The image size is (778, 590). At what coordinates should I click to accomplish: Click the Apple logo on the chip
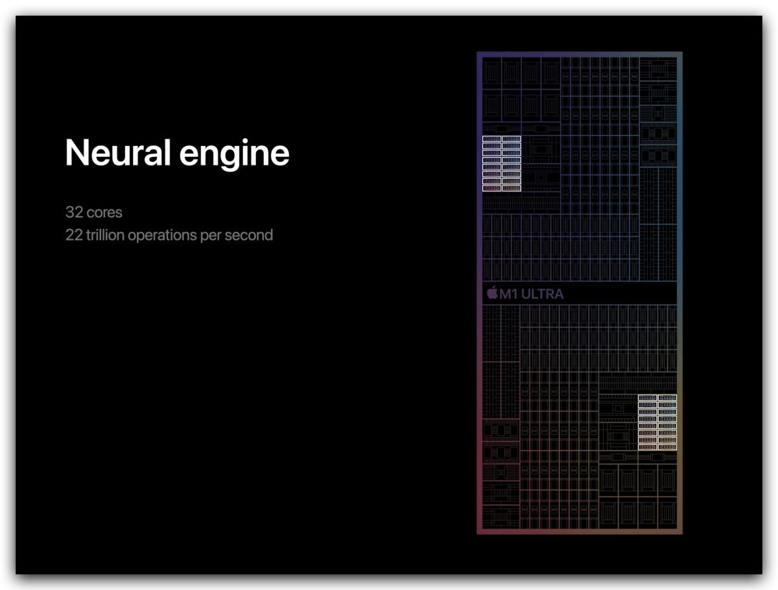point(492,293)
